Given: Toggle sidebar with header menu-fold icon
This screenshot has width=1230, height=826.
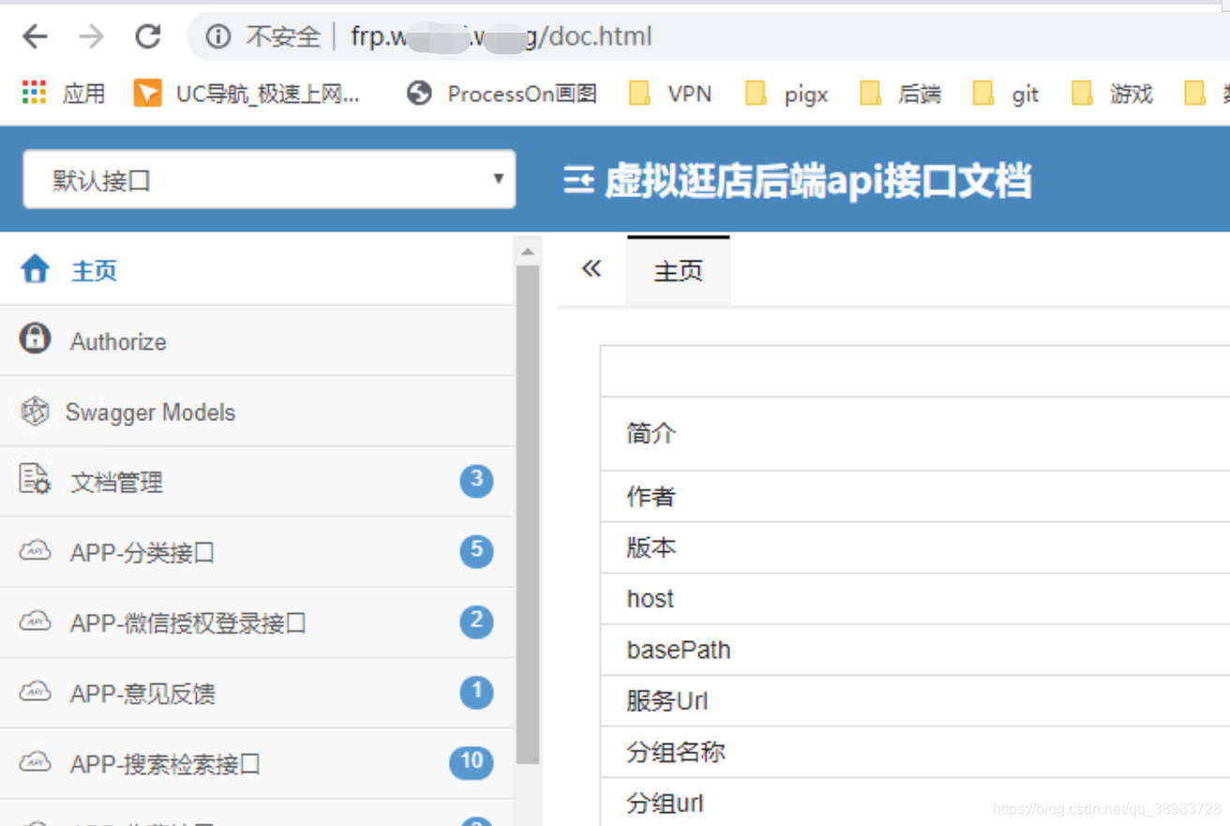Looking at the screenshot, I should (578, 180).
